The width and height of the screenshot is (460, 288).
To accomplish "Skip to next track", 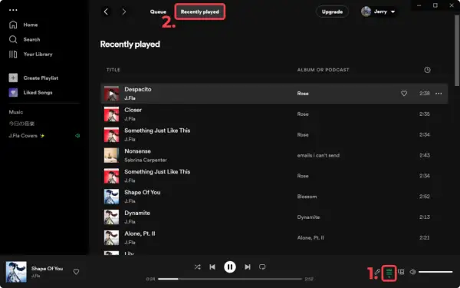I will click(248, 266).
